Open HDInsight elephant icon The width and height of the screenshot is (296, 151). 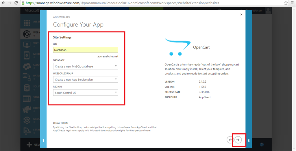tap(27, 109)
